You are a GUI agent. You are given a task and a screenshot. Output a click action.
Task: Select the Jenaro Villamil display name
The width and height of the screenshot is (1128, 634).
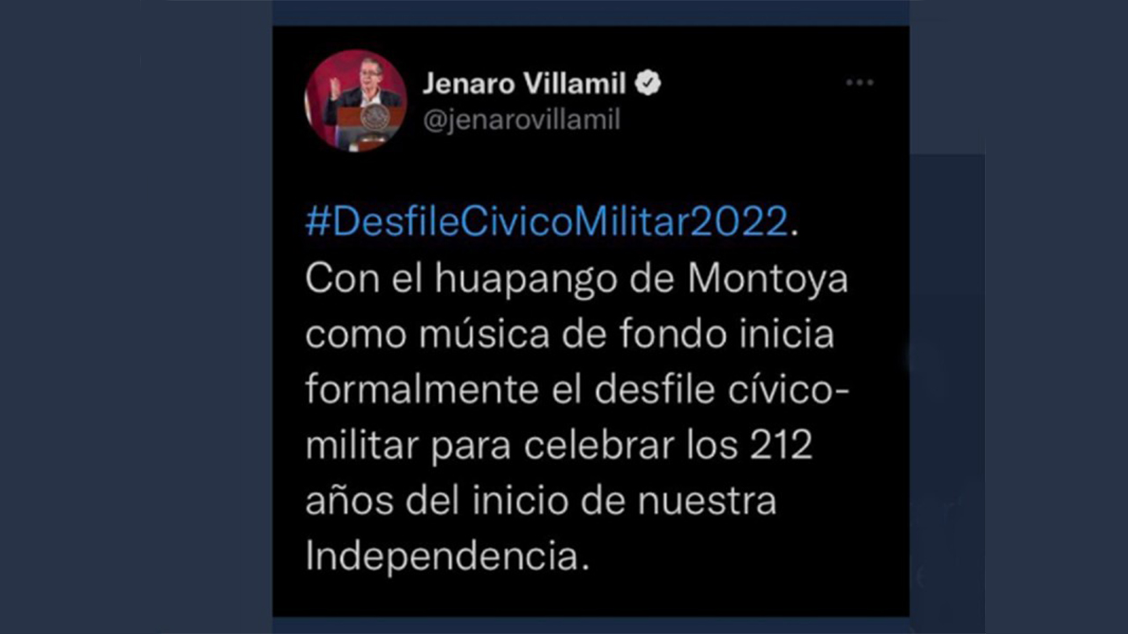[524, 84]
